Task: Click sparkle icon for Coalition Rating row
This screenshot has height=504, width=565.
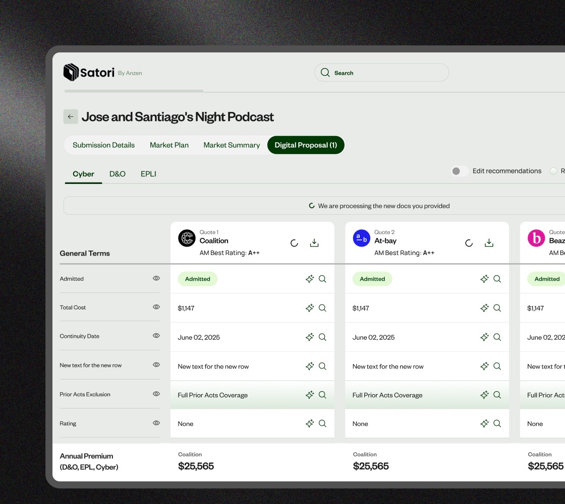Action: coord(310,423)
